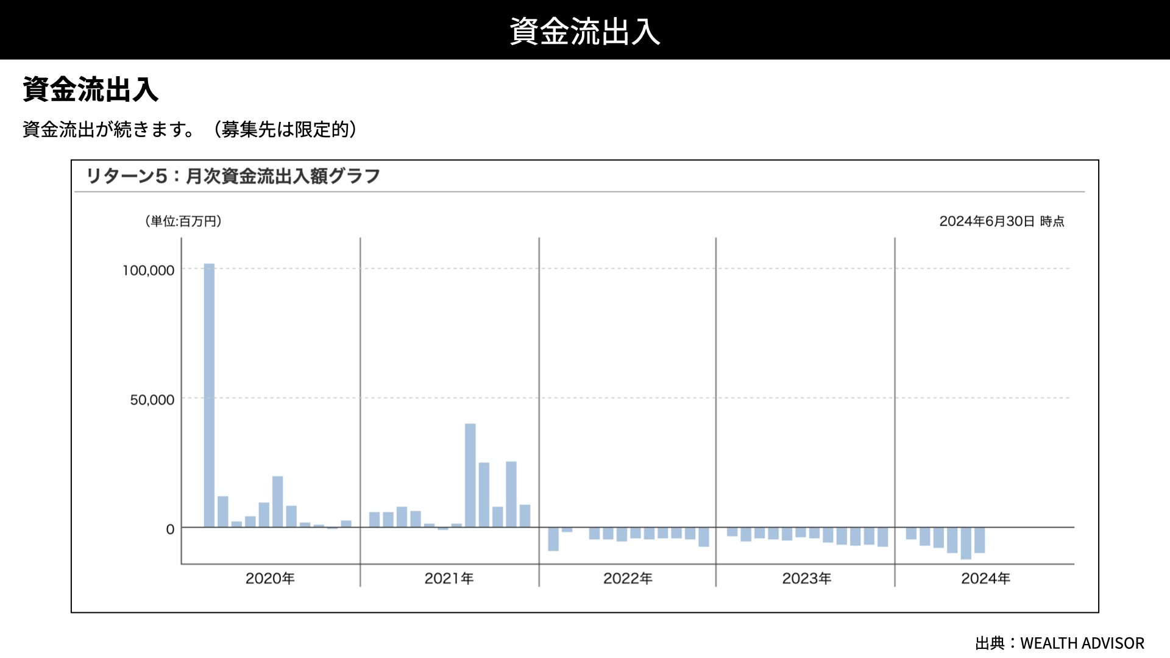Click the subtitle 資金流出が続きます。(募集先は限定的)
The height and width of the screenshot is (658, 1170).
tap(190, 129)
